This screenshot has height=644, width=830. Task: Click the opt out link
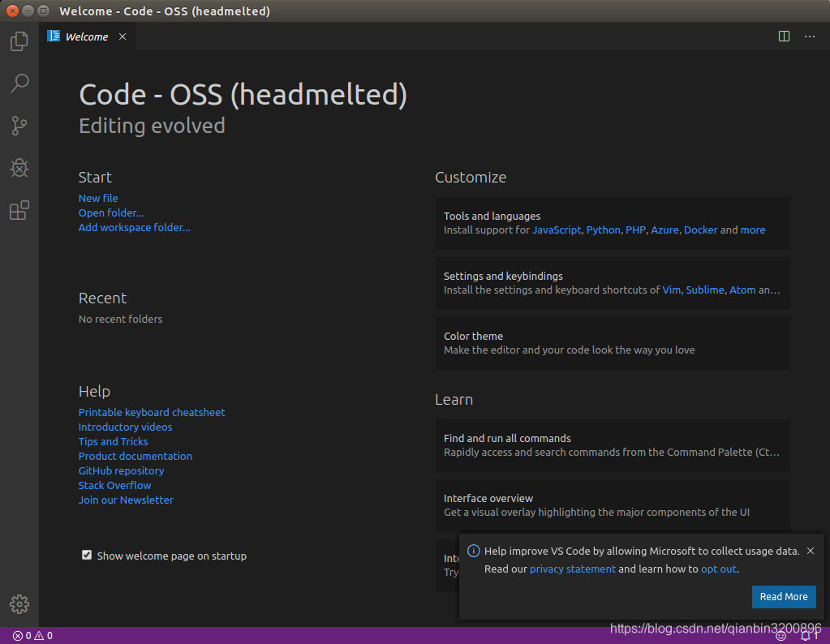pos(718,569)
